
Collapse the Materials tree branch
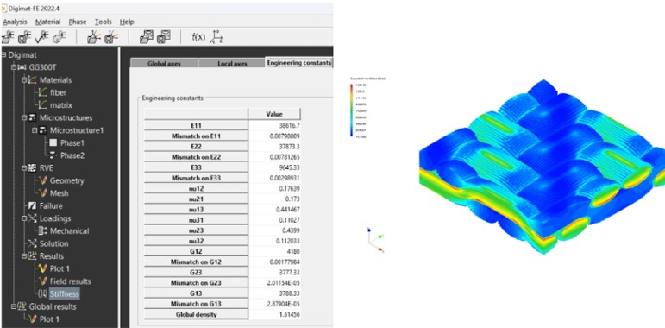click(24, 79)
